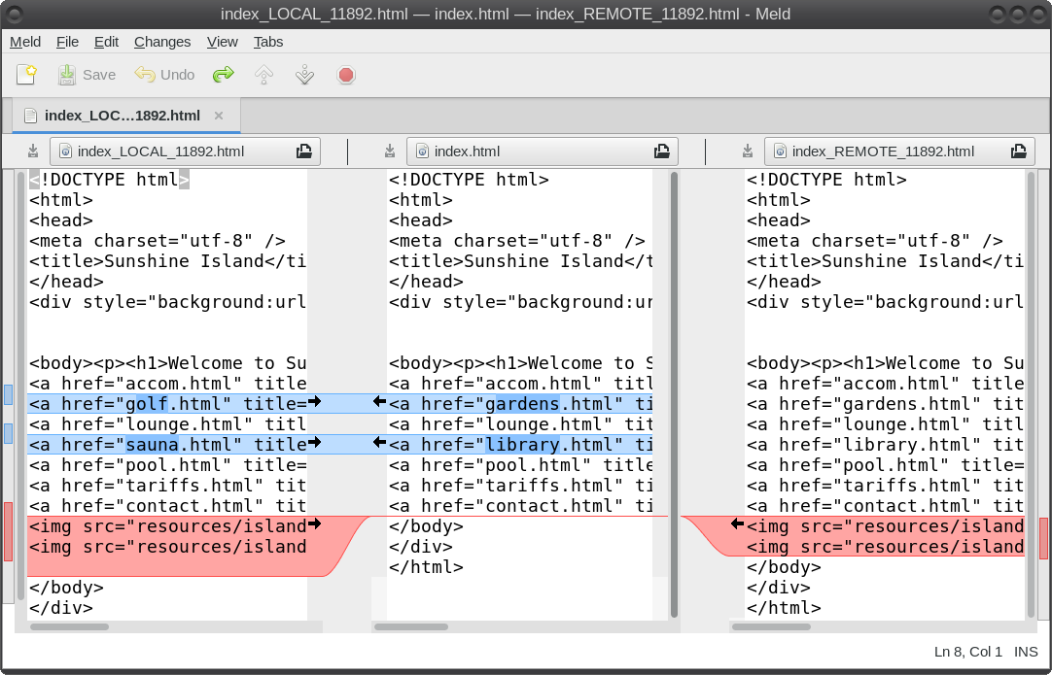Push remote img lines left with arrow

tap(737, 524)
